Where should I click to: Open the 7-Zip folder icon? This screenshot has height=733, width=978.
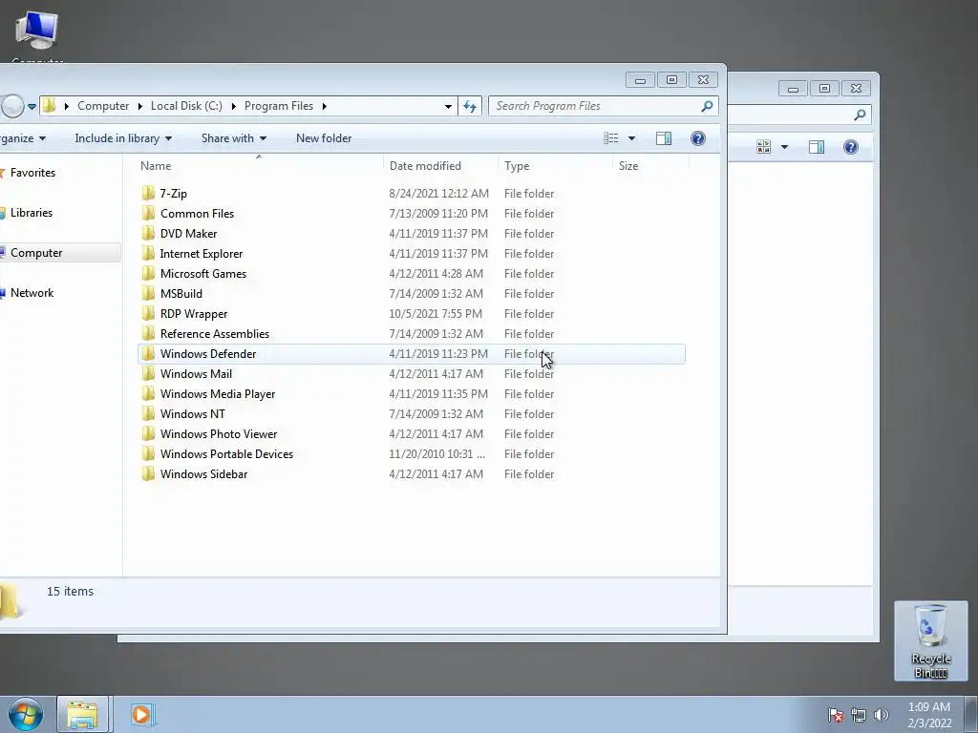click(148, 193)
